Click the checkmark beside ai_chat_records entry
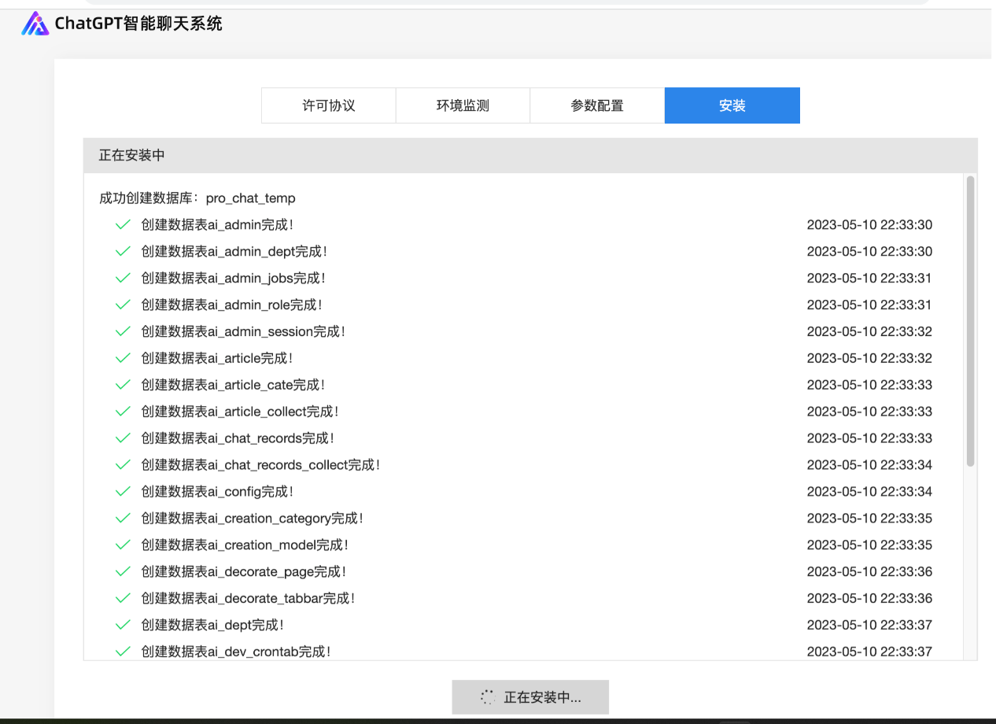The image size is (996, 724). click(123, 438)
